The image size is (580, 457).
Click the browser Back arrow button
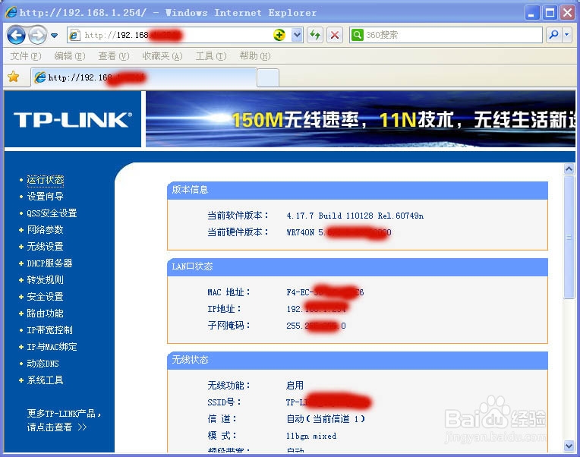(16, 36)
